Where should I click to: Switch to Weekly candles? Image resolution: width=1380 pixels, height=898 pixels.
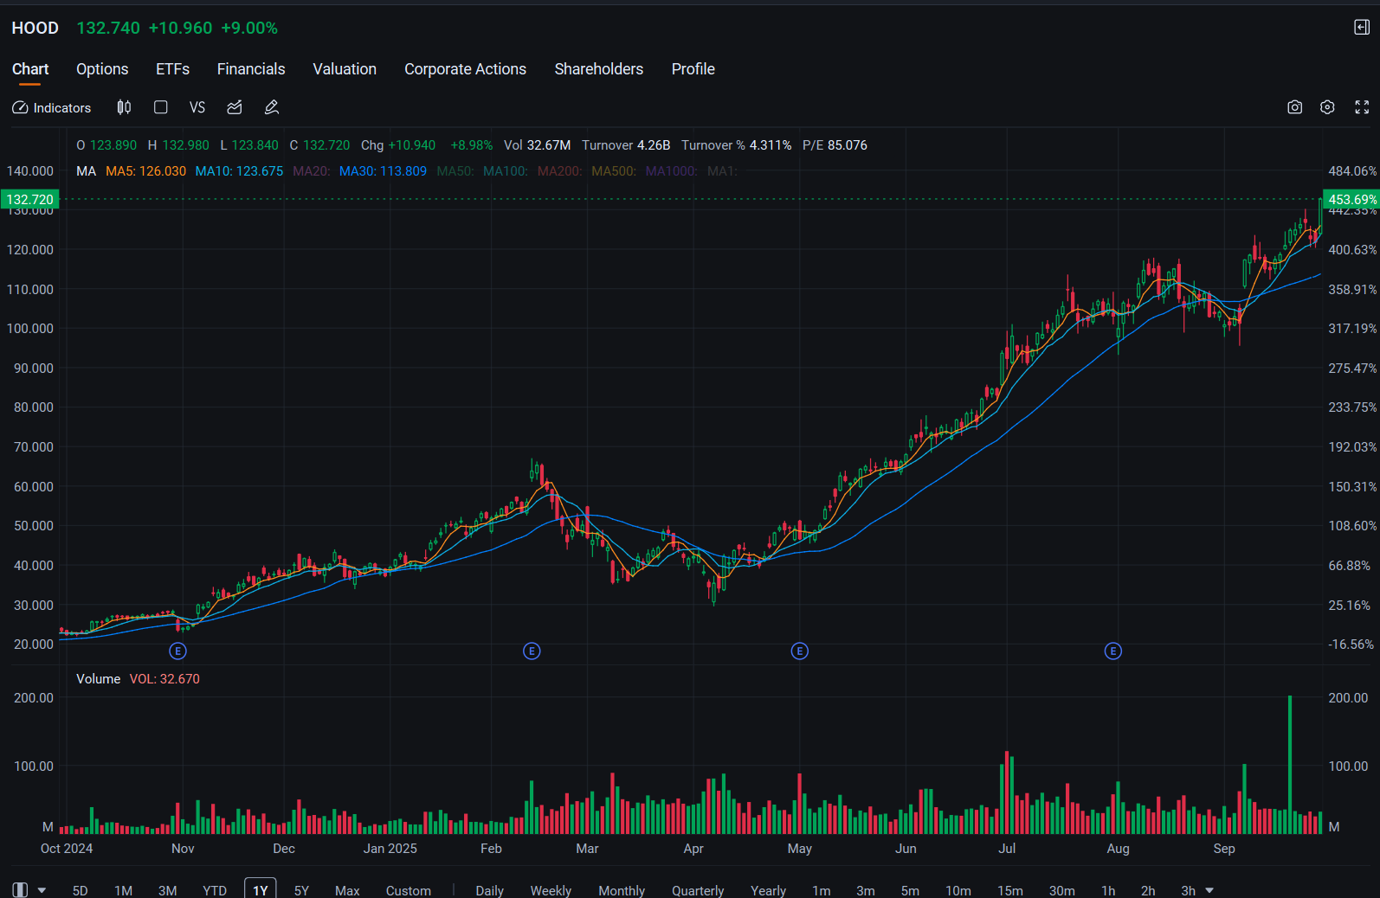click(551, 890)
